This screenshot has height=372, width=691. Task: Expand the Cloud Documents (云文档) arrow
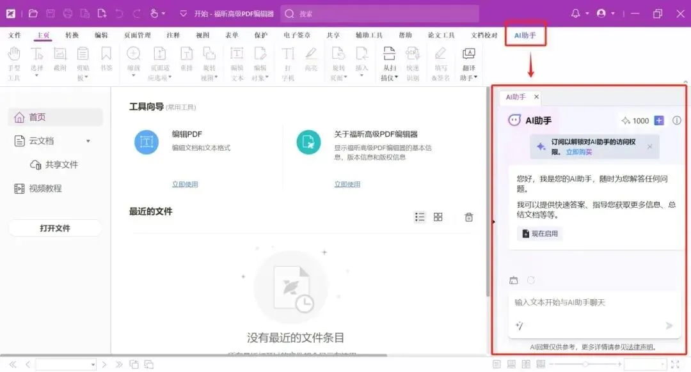point(88,141)
